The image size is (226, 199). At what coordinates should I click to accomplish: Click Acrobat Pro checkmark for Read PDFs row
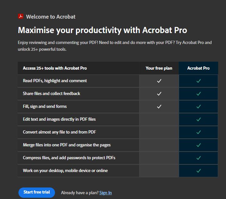coord(198,81)
